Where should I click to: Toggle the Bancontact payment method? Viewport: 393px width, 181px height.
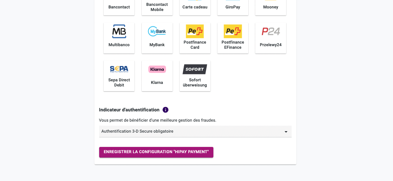click(x=119, y=7)
